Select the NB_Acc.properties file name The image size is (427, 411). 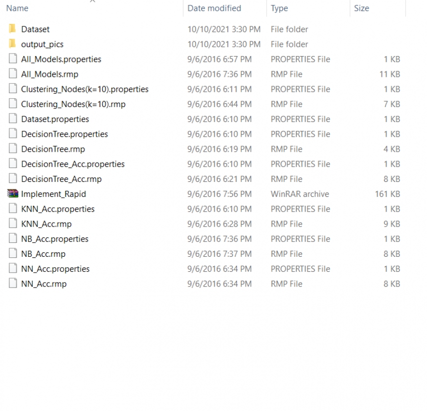coord(55,239)
